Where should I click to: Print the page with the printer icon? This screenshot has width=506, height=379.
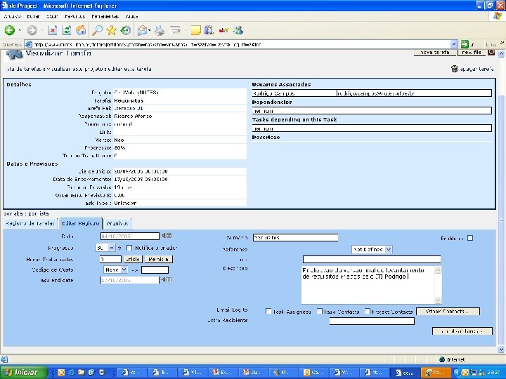[160, 31]
